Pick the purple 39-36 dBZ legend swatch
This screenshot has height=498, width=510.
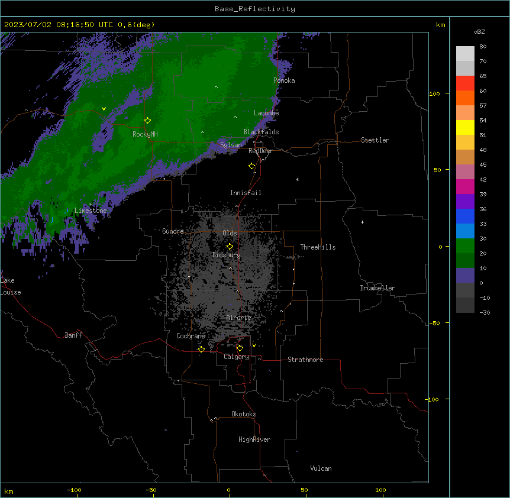pyautogui.click(x=465, y=202)
